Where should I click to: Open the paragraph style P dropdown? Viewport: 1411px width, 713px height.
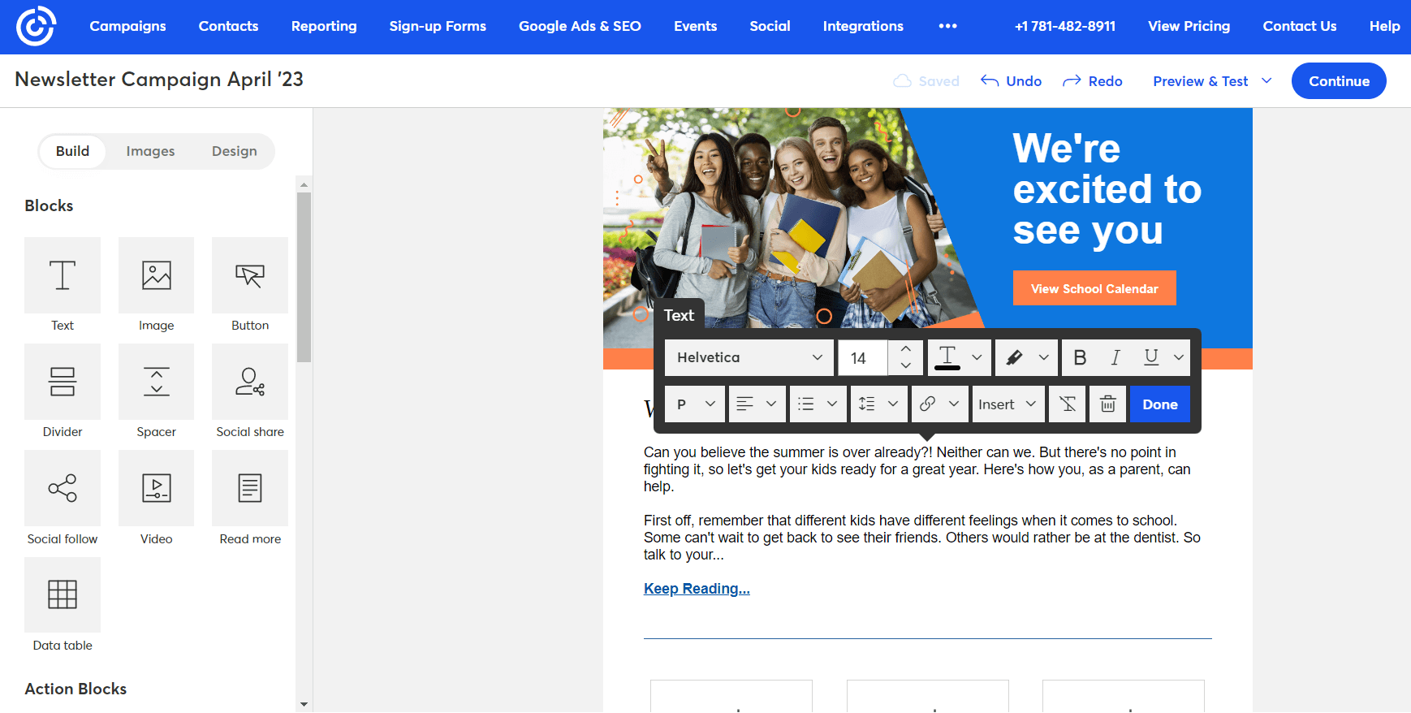click(695, 404)
